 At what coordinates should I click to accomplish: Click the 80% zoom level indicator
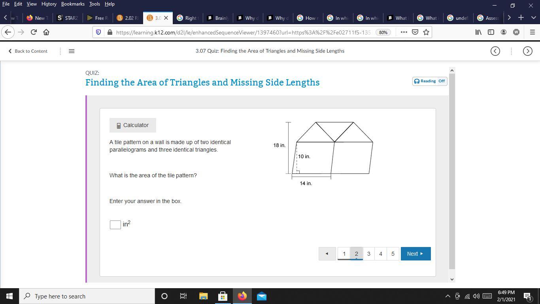[383, 32]
